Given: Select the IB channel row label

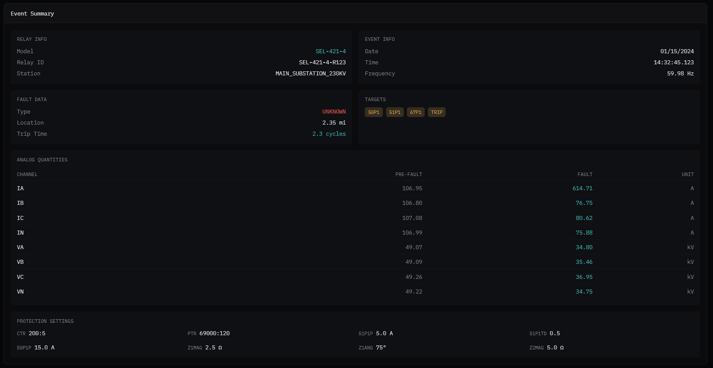Looking at the screenshot, I should [x=20, y=203].
